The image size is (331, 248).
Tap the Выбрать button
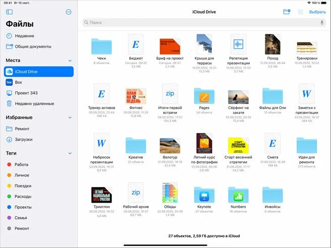coord(317,12)
